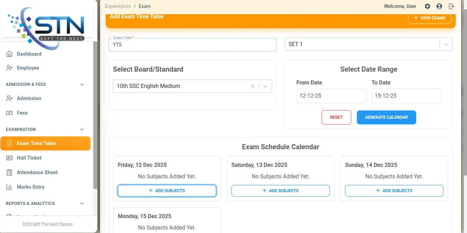Click the user account profile icon
The width and height of the screenshot is (467, 233).
point(439,6)
